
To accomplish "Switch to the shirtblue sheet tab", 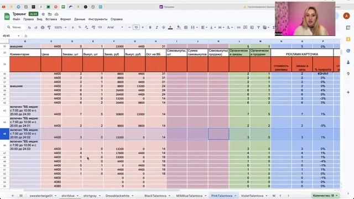I will pos(68,196).
